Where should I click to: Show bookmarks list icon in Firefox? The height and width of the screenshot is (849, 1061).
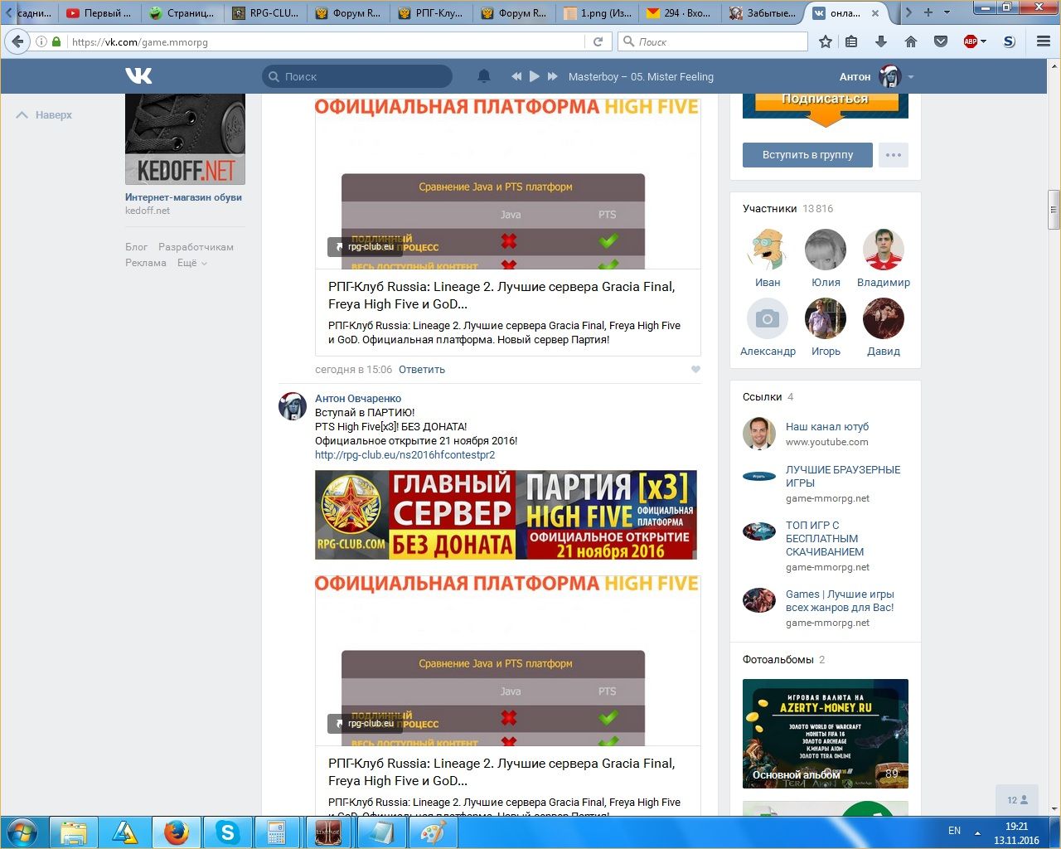(851, 41)
